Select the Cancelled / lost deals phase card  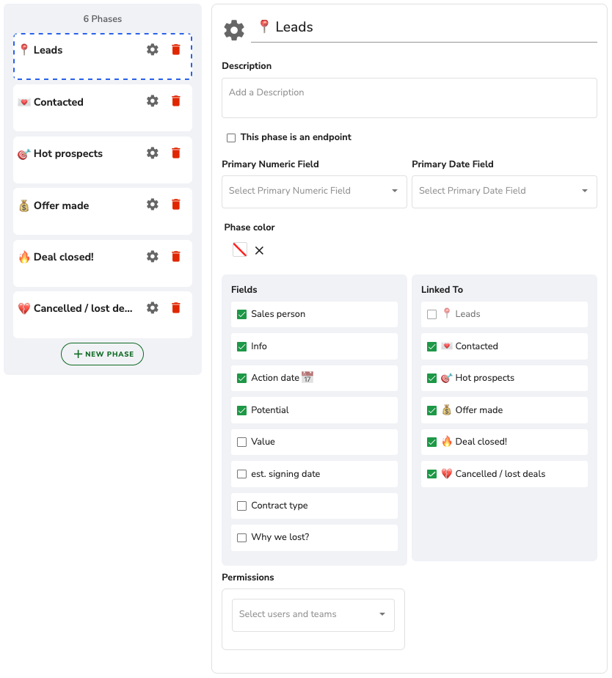(103, 315)
